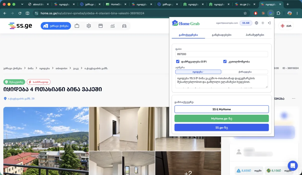The image size is (302, 175).
Task: Click inside the description text area
Action: point(221,82)
